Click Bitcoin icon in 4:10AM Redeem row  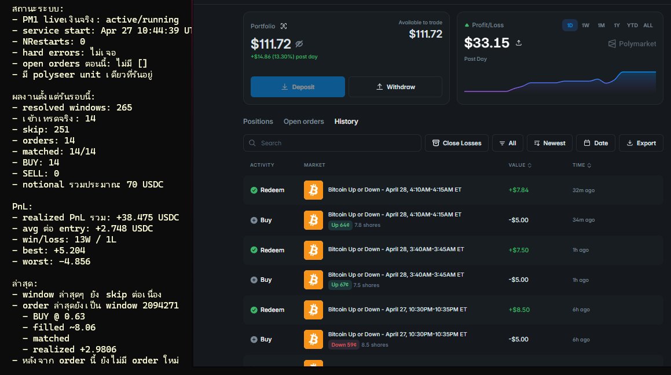pyautogui.click(x=313, y=190)
